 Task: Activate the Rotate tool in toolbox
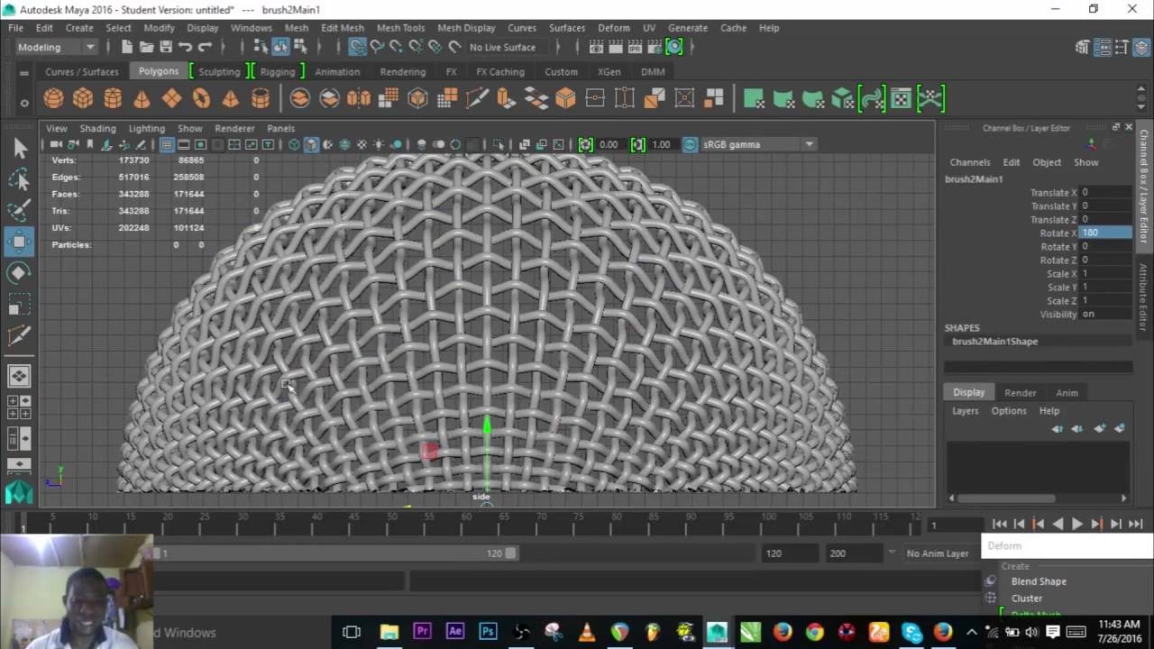pos(19,273)
